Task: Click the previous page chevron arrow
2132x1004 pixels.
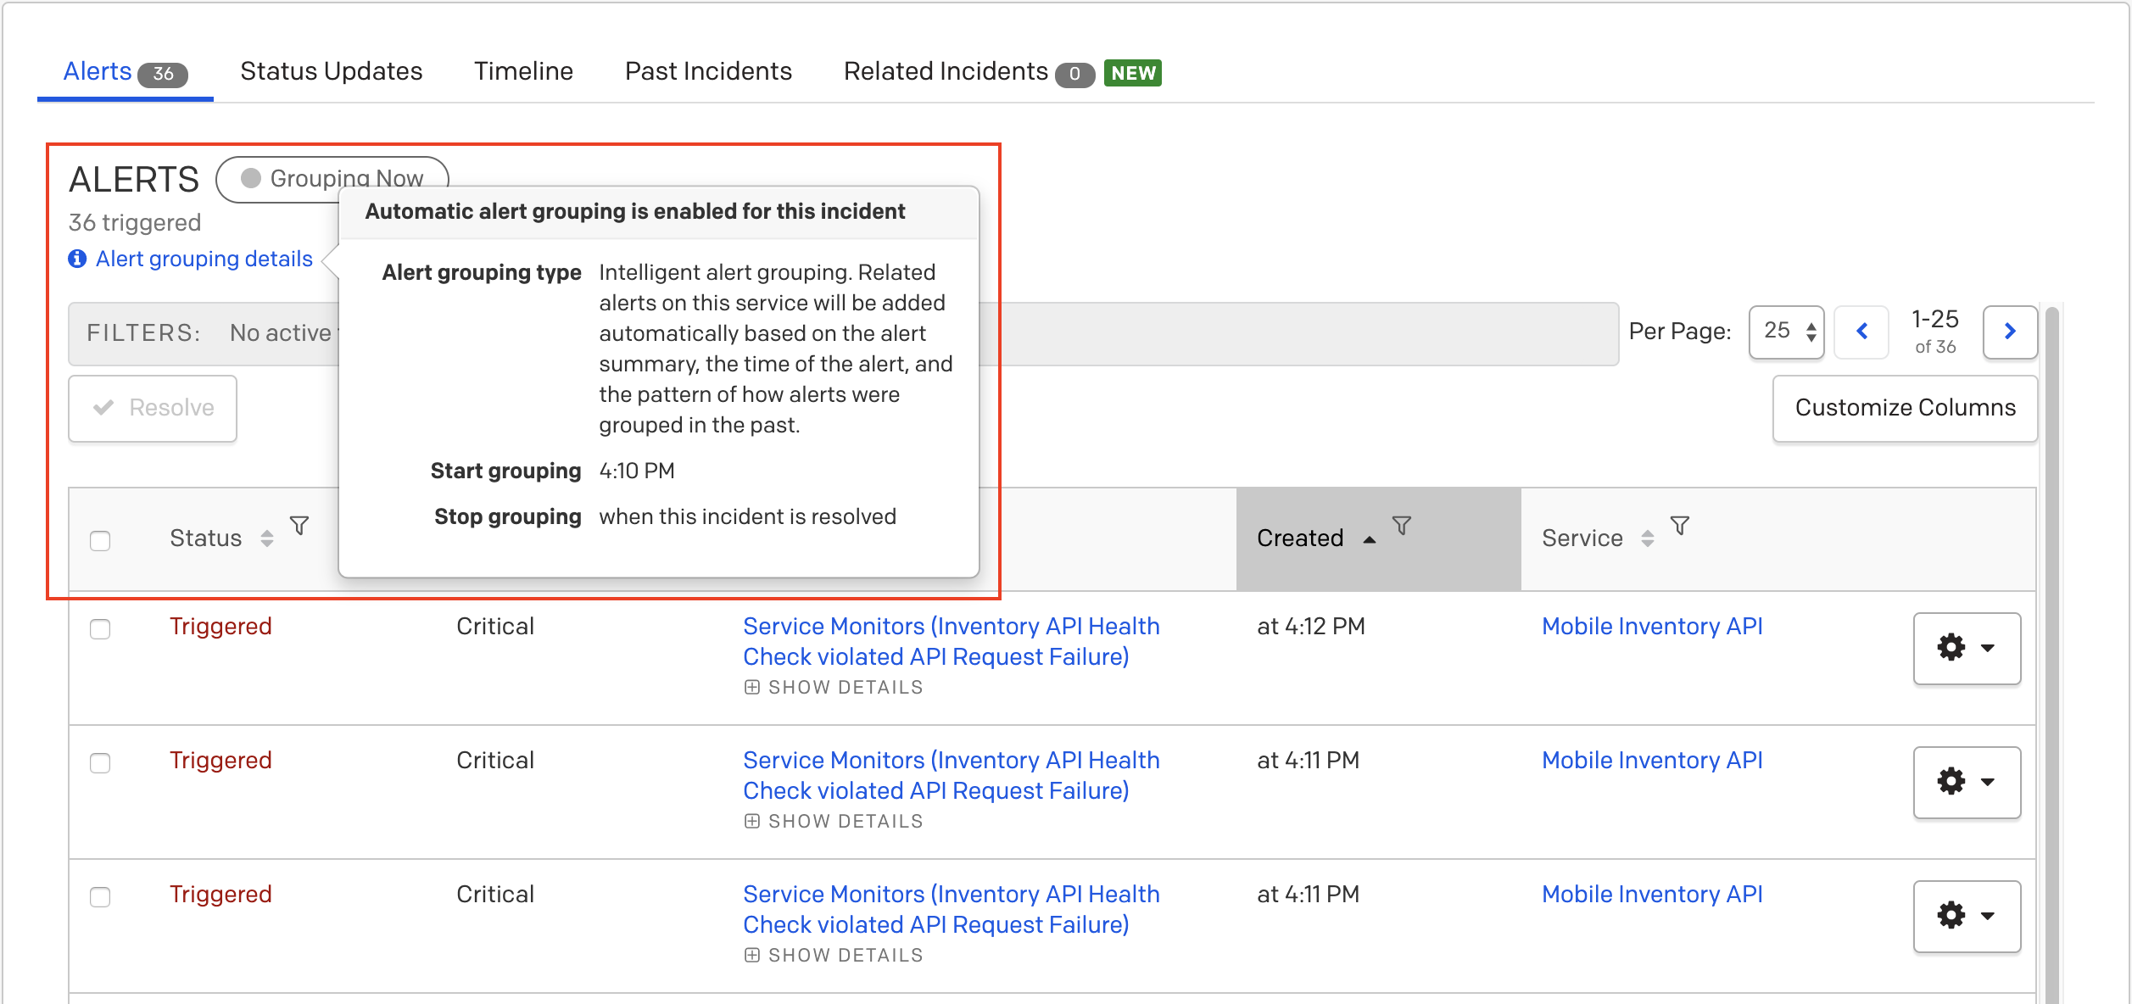Action: click(1861, 332)
